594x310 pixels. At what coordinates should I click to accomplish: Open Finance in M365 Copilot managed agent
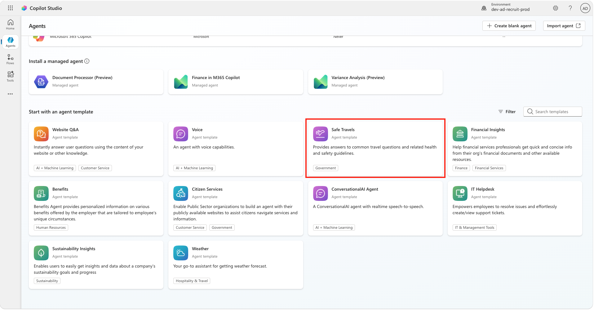click(236, 82)
